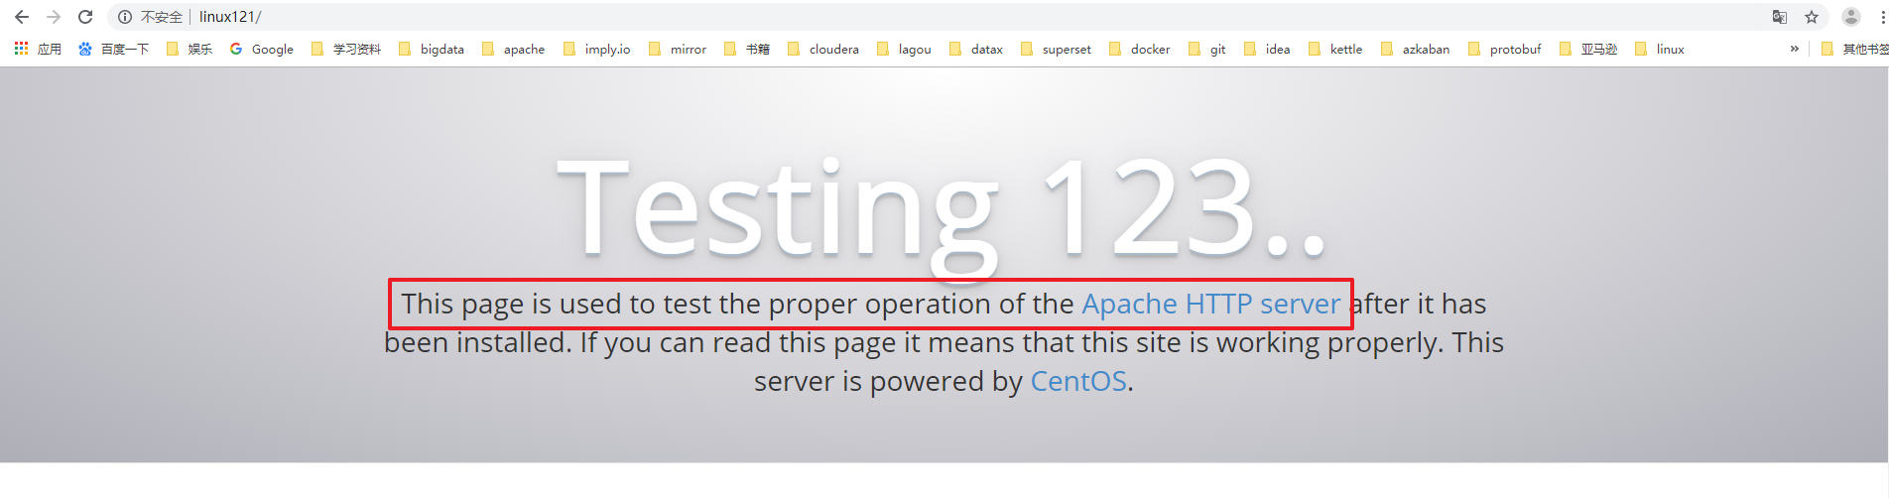1889x498 pixels.
Task: Open the 其他书签 other bookmarks folder
Action: (1854, 49)
